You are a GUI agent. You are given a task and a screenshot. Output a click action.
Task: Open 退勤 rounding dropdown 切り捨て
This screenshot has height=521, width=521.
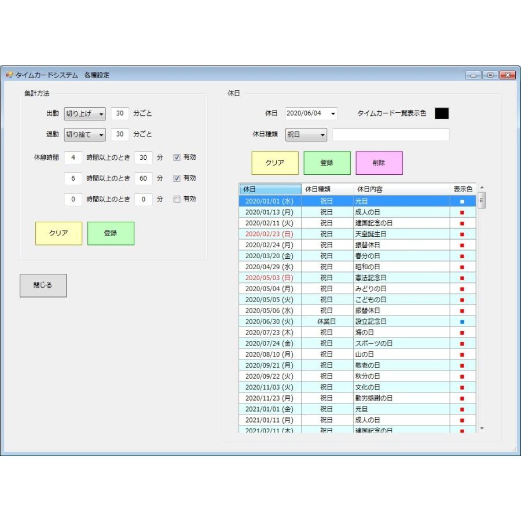[85, 134]
